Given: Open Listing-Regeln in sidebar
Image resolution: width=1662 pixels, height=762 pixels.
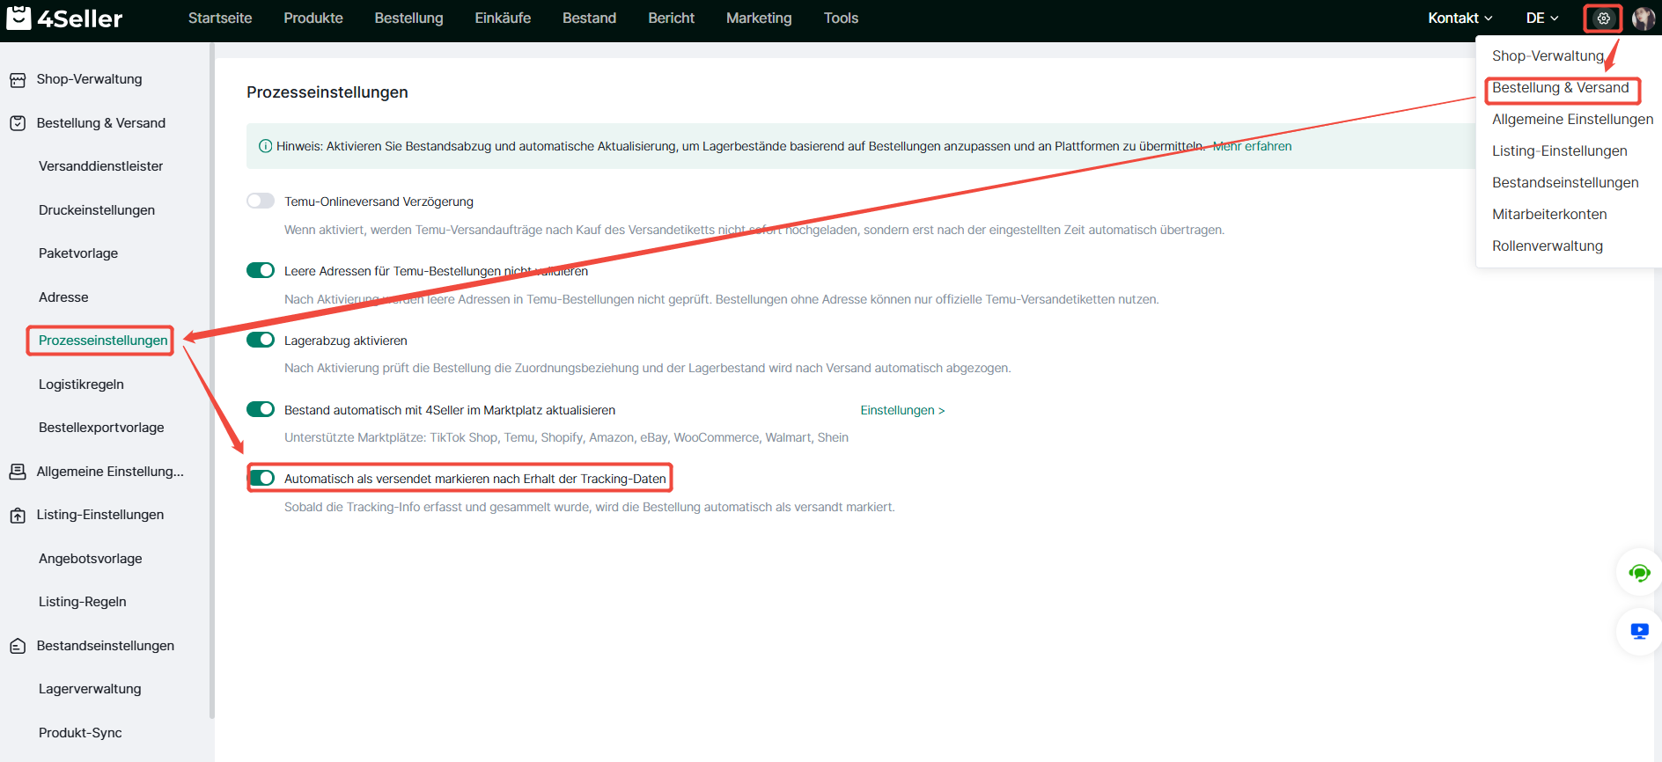Looking at the screenshot, I should click(x=83, y=602).
